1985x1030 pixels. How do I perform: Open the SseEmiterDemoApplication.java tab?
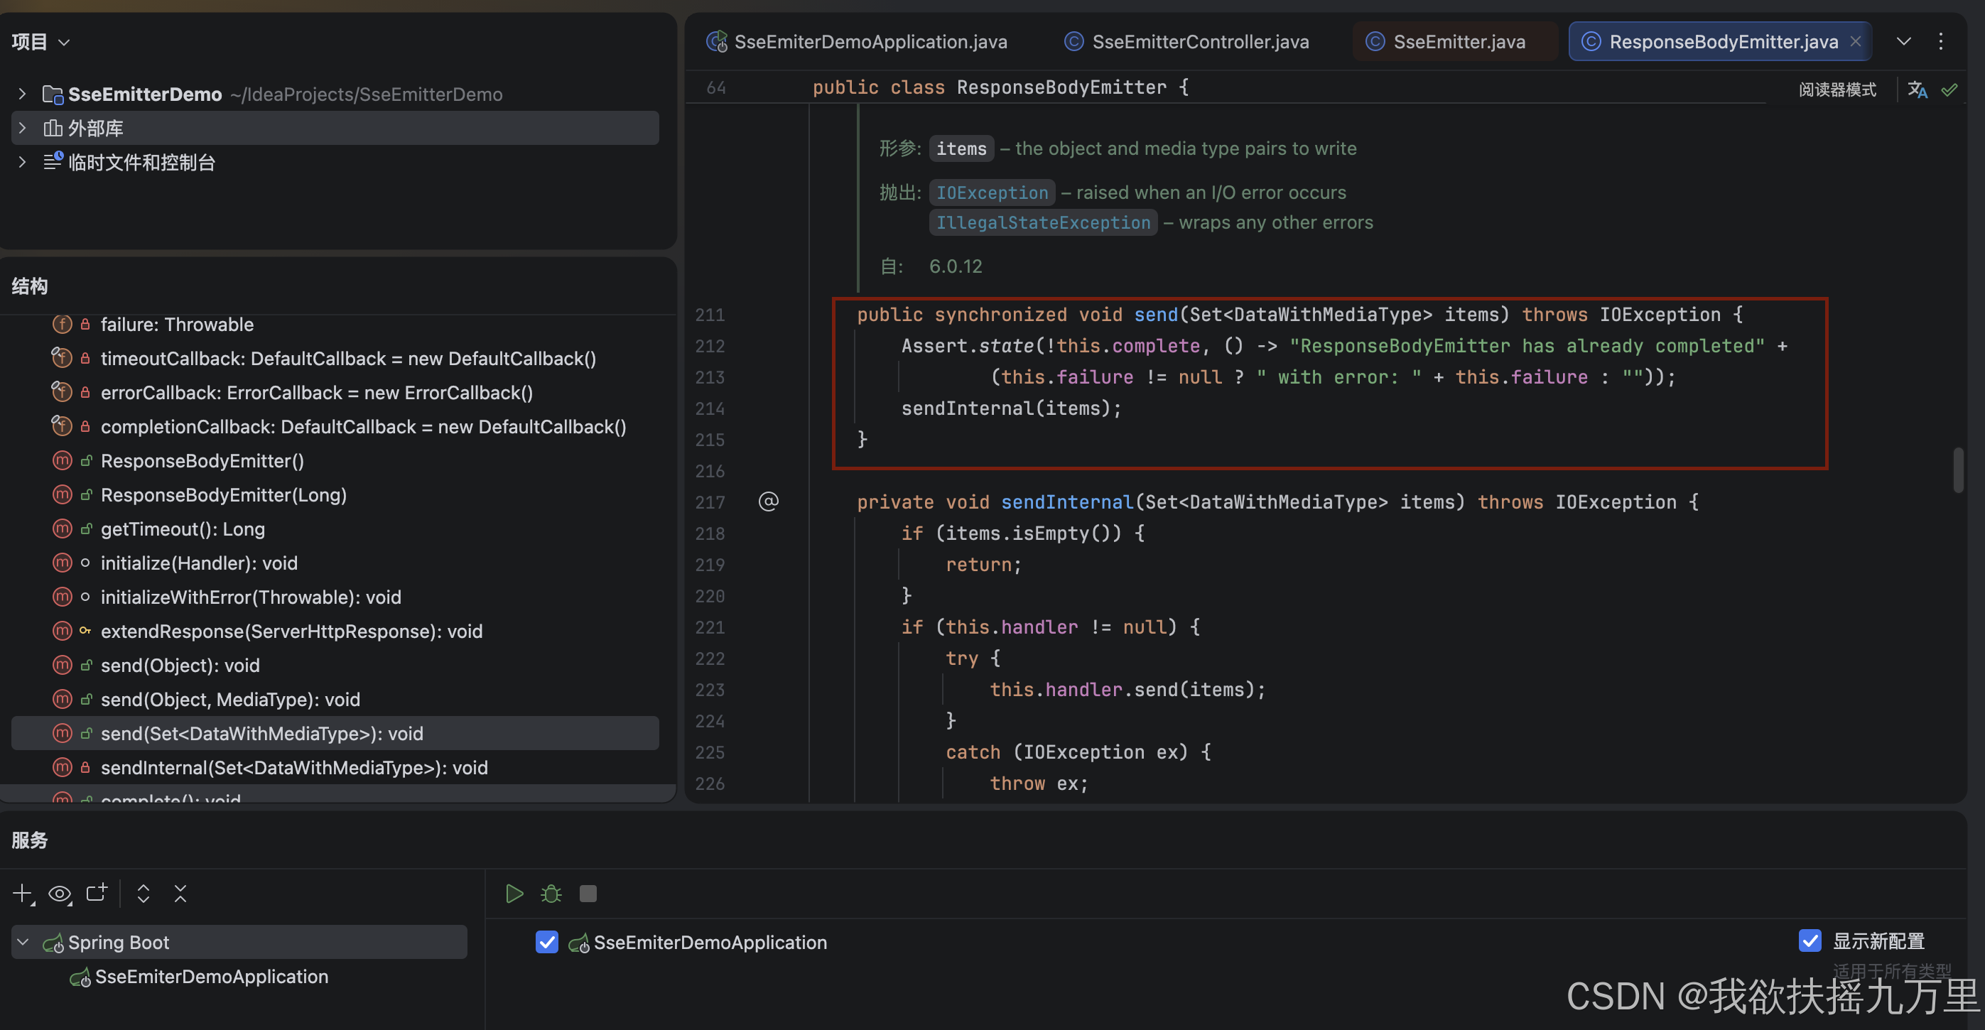tap(857, 42)
